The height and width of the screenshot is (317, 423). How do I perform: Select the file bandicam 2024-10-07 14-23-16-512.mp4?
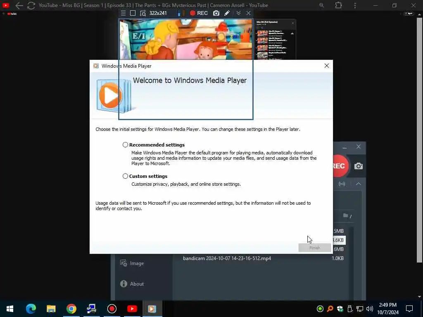(227, 258)
